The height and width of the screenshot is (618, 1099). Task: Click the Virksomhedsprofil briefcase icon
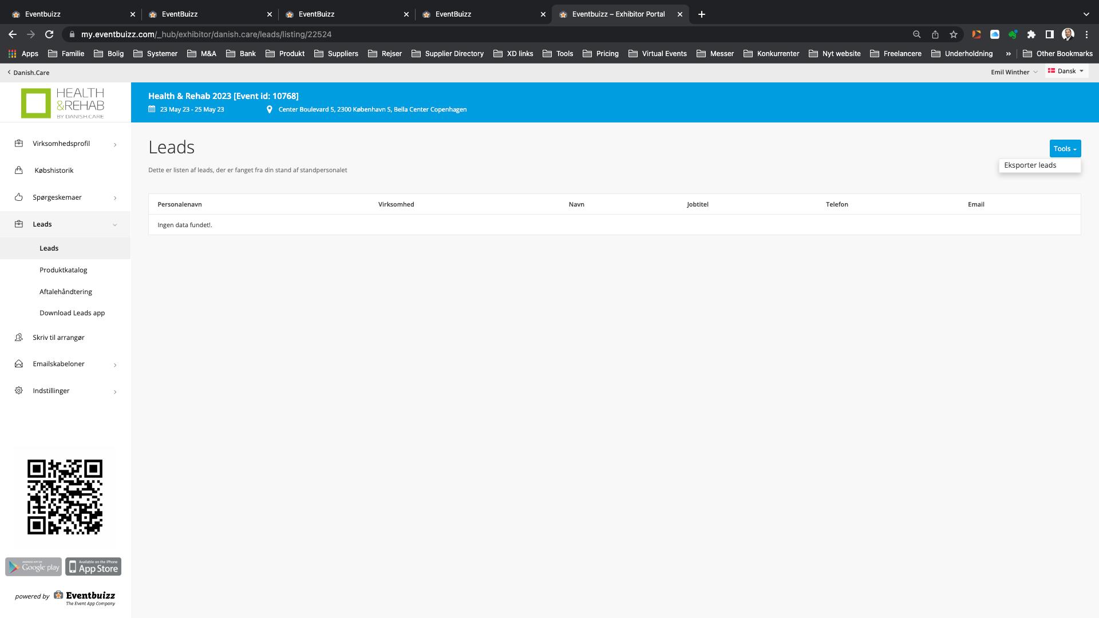(x=19, y=144)
